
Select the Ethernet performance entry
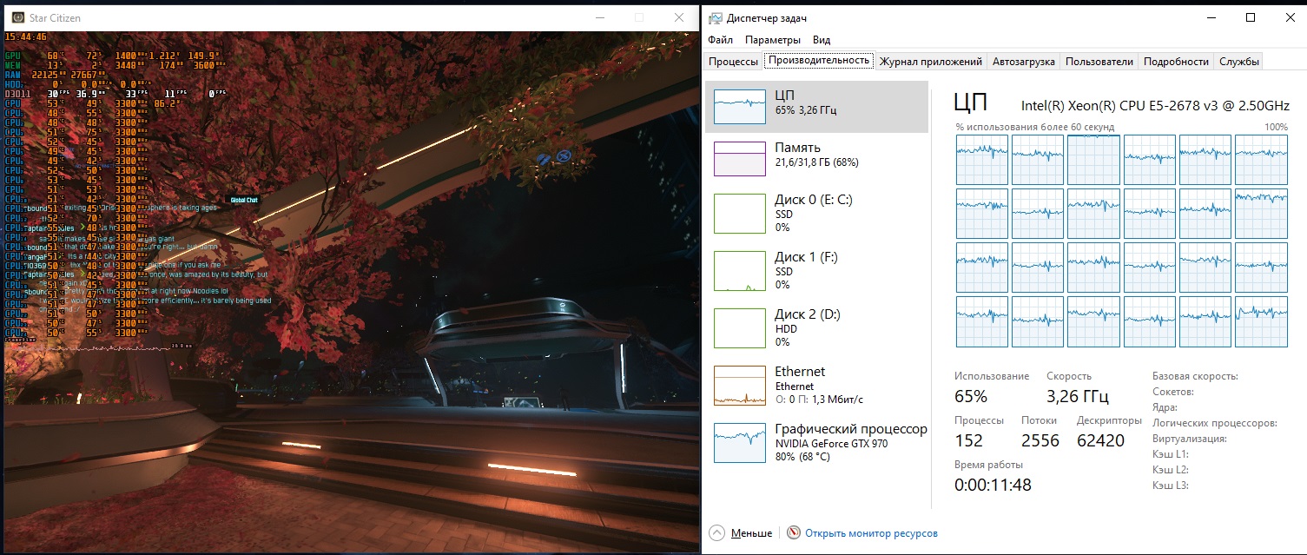(x=816, y=385)
